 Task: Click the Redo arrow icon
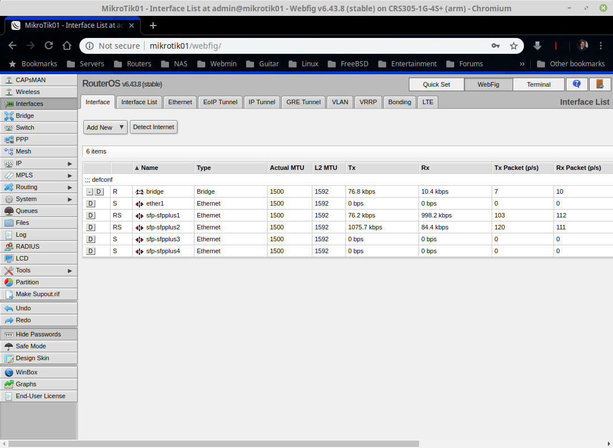(x=9, y=320)
